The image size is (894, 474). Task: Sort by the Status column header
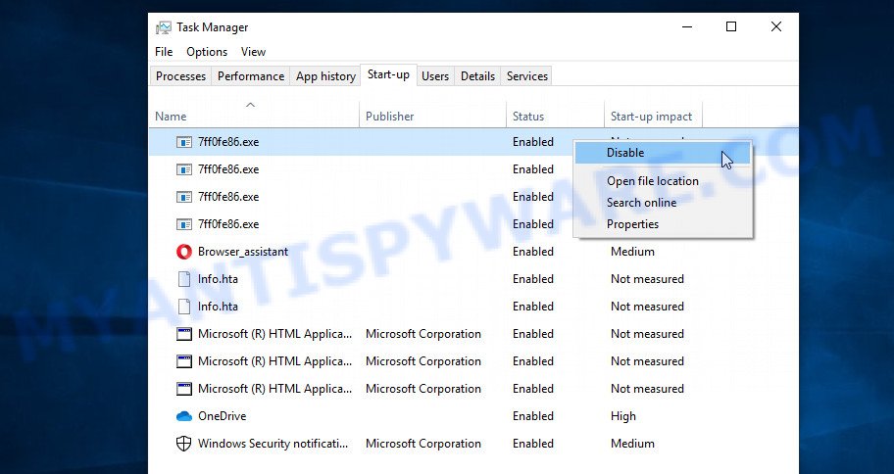pos(556,117)
